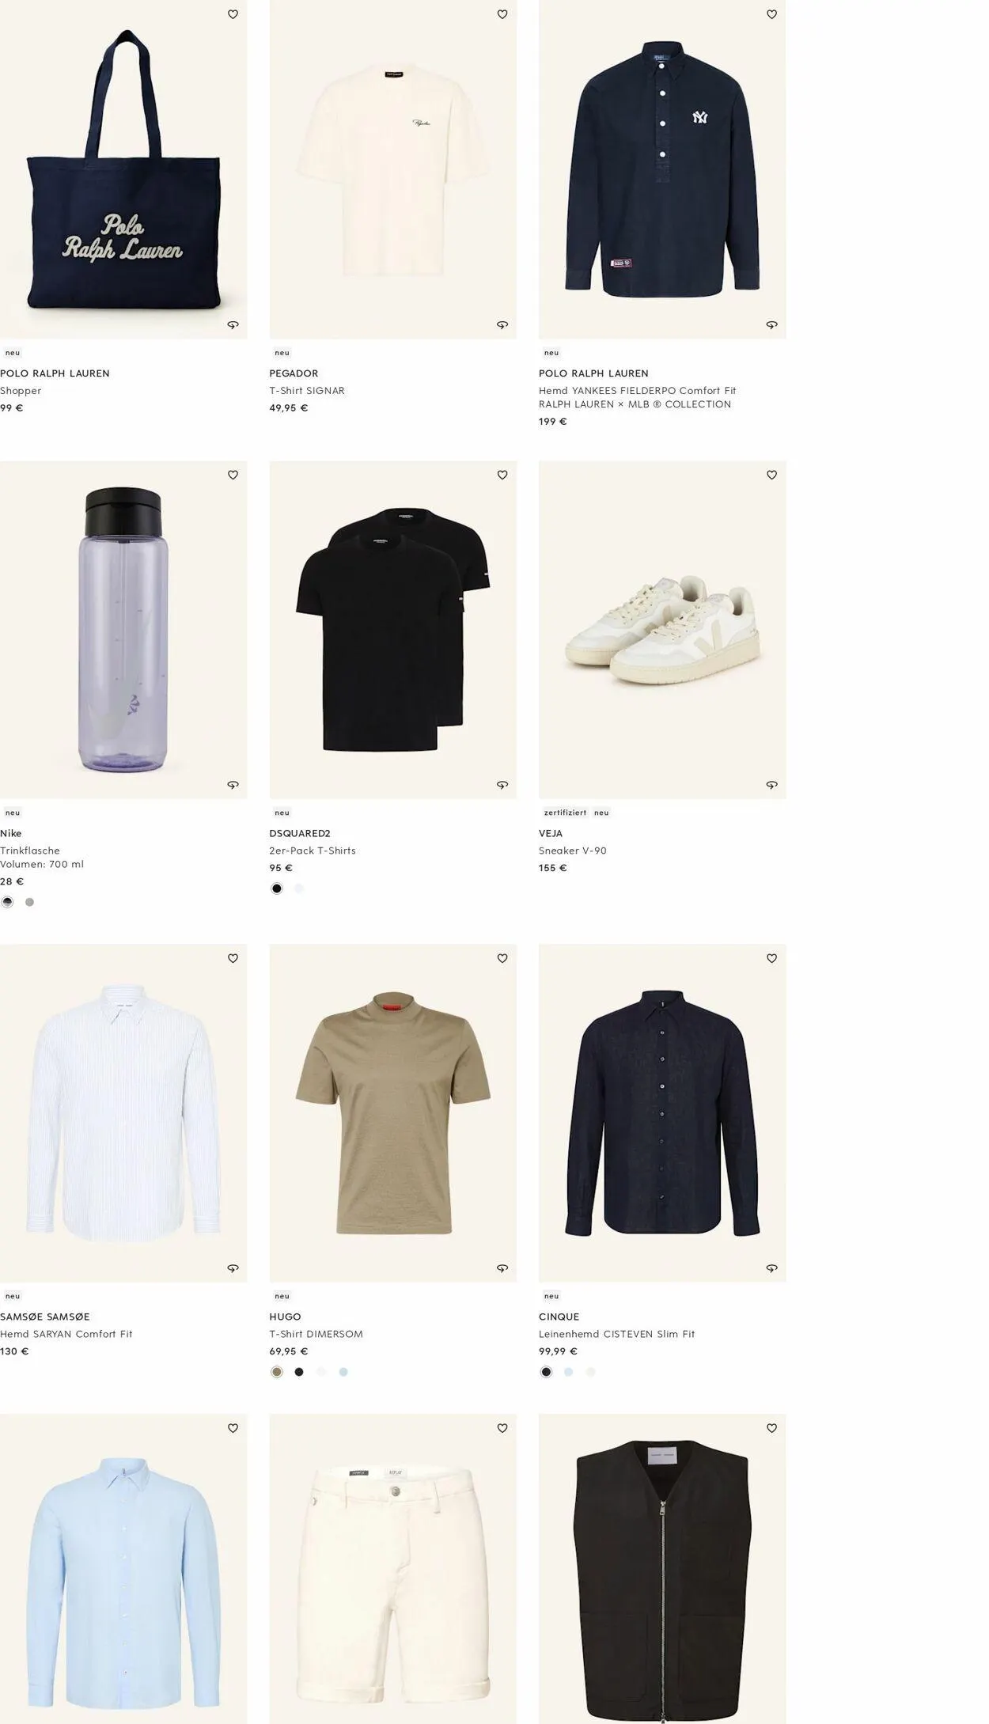Select grey color for Nike Trinkflasche
Screen dimensions: 989x1724
click(x=30, y=902)
